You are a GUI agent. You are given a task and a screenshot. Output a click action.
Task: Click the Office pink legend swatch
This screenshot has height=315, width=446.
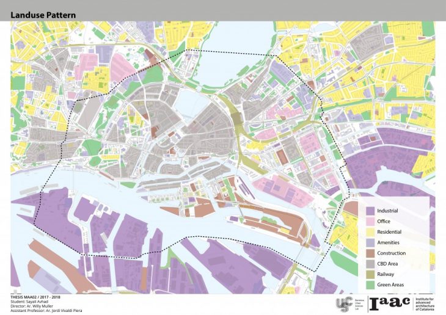tap(370, 222)
